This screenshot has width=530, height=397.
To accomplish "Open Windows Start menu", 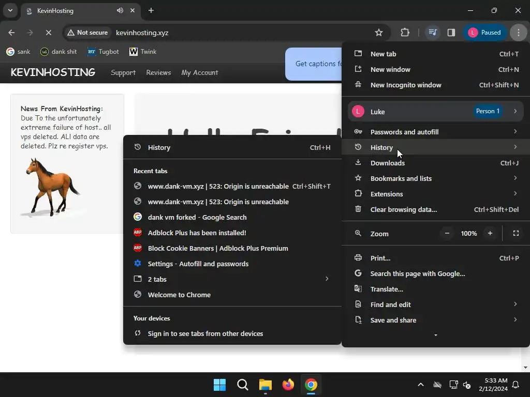I will pyautogui.click(x=219, y=385).
